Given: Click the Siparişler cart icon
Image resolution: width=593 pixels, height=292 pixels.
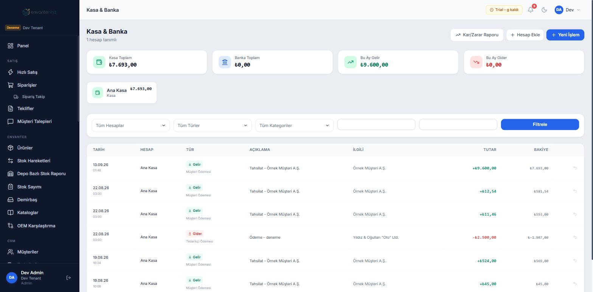Looking at the screenshot, I should (11, 85).
